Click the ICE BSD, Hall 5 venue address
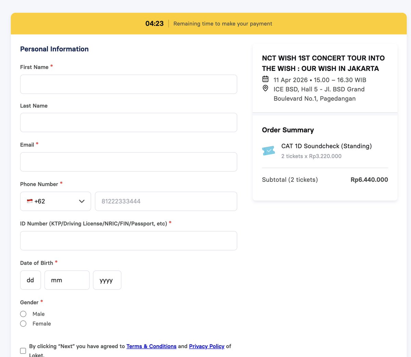The width and height of the screenshot is (411, 357). coord(319,94)
